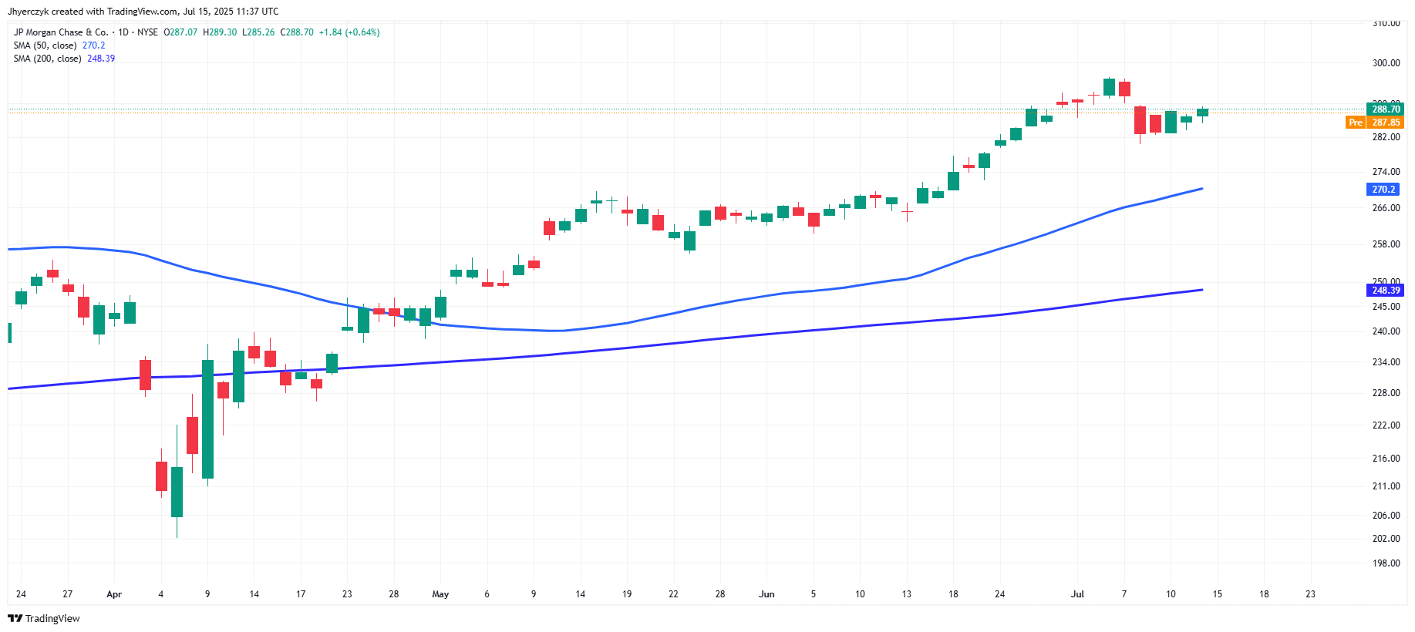Viewport: 1415px width, 632px height.
Task: Click the 216.00 price axis label
Action: (x=1386, y=459)
